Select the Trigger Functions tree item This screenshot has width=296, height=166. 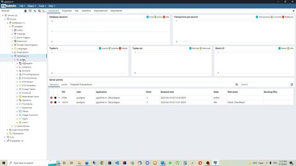point(30,115)
